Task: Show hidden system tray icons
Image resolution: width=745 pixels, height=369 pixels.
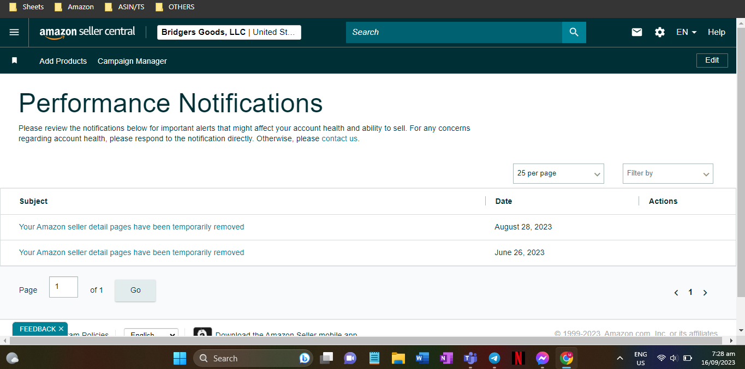Action: point(619,358)
